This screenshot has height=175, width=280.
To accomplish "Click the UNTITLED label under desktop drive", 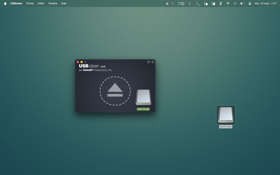I will pos(226,127).
